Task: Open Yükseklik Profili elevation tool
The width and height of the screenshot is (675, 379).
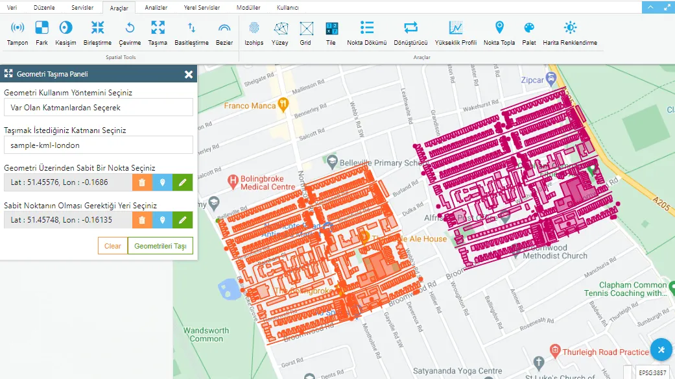Action: [x=455, y=33]
